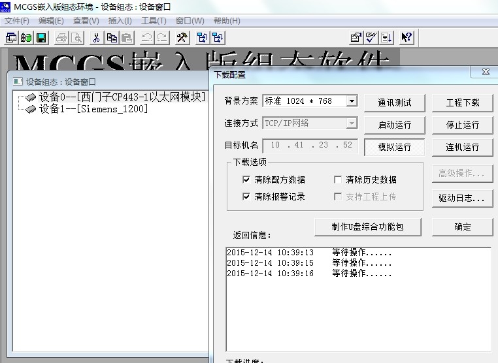Image resolution: width=498 pixels, height=363 pixels.
Task: Click the Print Preview magnifier icon
Action: click(x=76, y=38)
